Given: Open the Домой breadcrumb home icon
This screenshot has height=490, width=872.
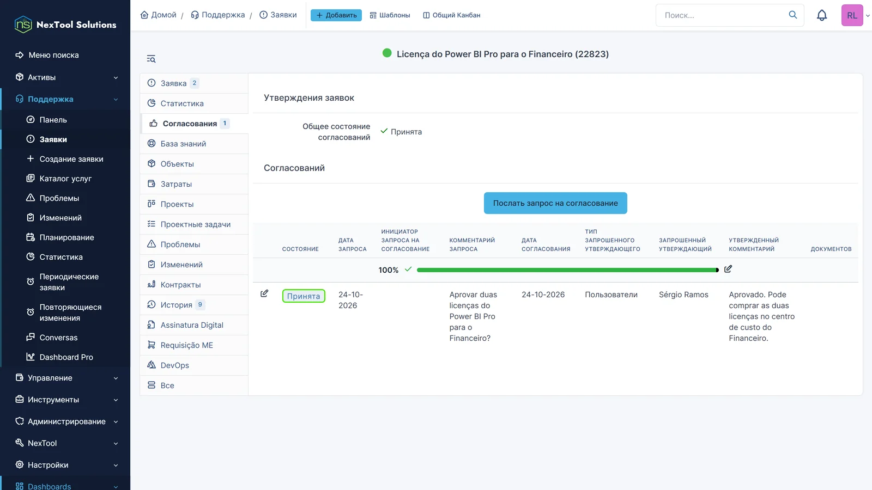Looking at the screenshot, I should tap(144, 15).
